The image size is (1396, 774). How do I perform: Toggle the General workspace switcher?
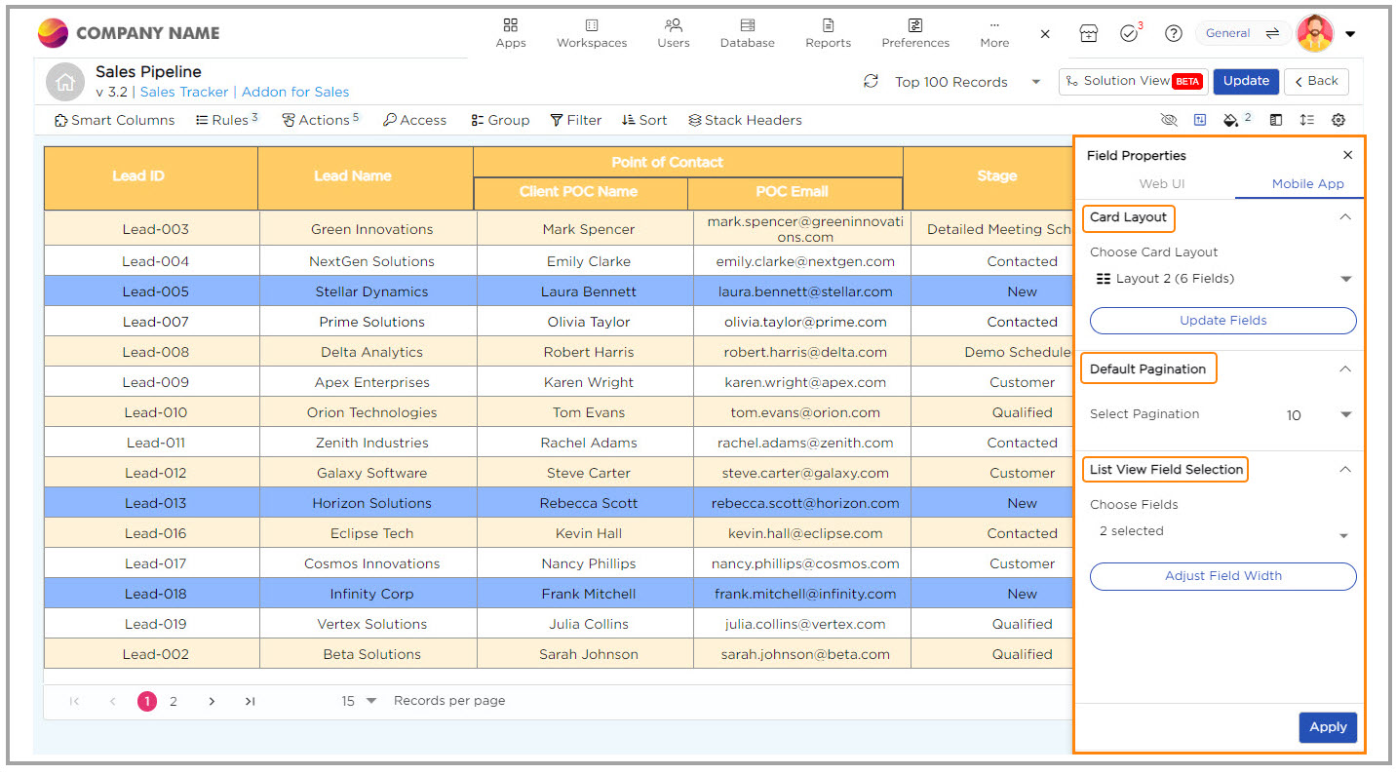(1241, 33)
